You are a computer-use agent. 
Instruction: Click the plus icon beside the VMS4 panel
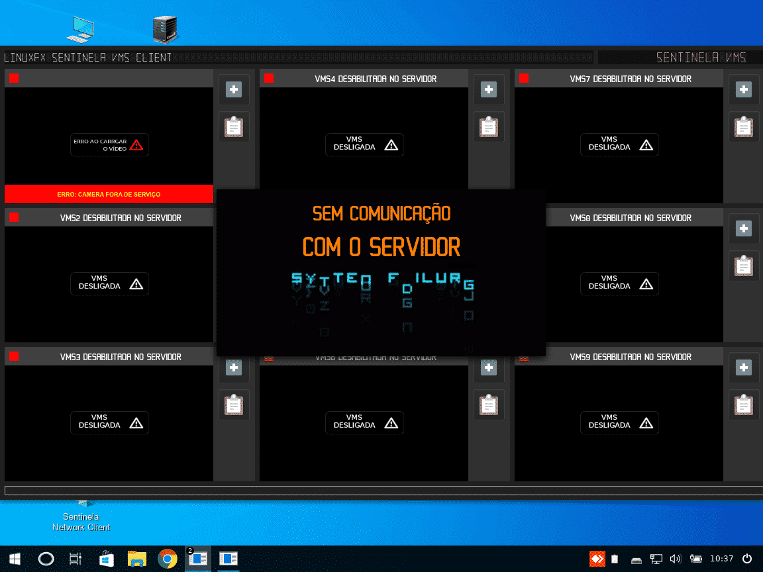click(489, 89)
